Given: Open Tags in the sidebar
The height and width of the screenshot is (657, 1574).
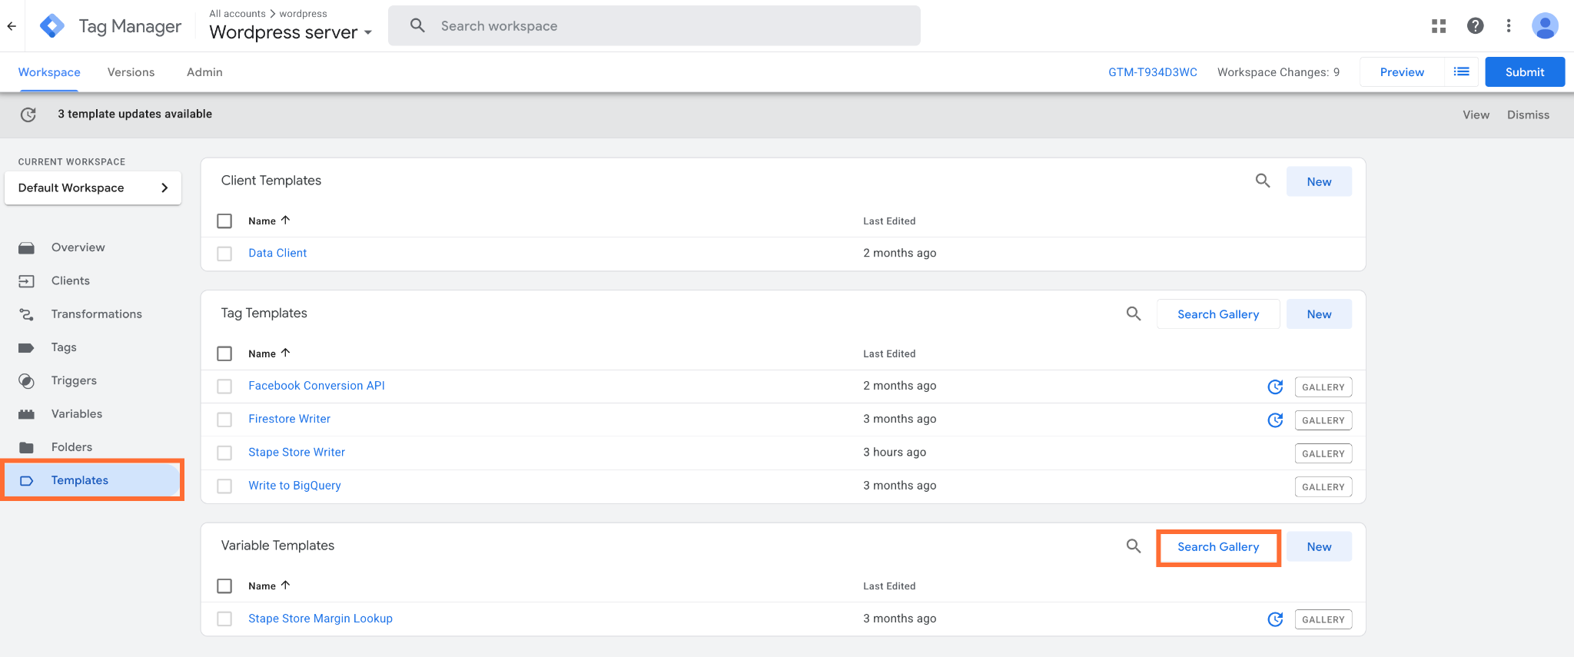Looking at the screenshot, I should [x=64, y=347].
